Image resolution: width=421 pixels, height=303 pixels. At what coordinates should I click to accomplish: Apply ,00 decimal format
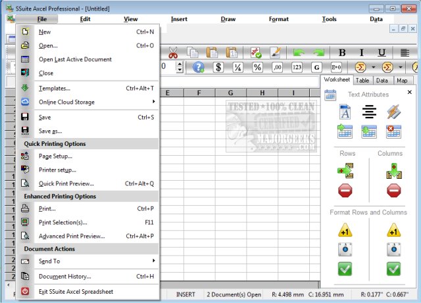tap(277, 67)
